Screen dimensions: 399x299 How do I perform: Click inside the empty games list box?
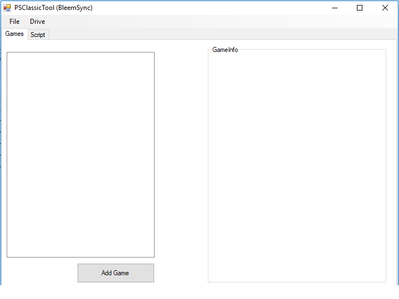[80, 155]
